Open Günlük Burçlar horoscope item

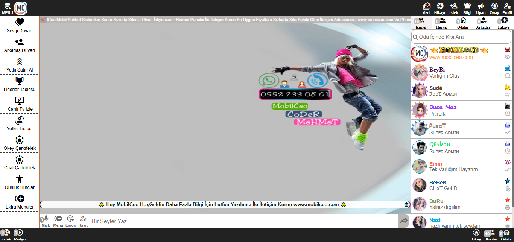coord(20,182)
